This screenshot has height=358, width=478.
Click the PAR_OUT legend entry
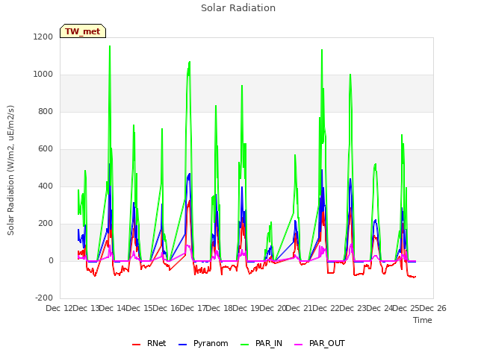point(320,344)
